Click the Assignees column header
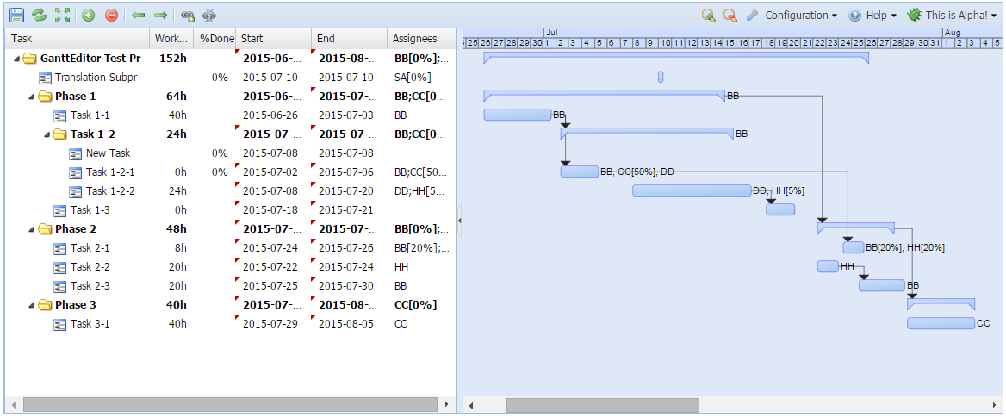 pyautogui.click(x=420, y=39)
